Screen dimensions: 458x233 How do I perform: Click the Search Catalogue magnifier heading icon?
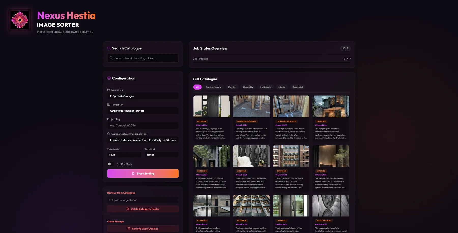pos(109,48)
